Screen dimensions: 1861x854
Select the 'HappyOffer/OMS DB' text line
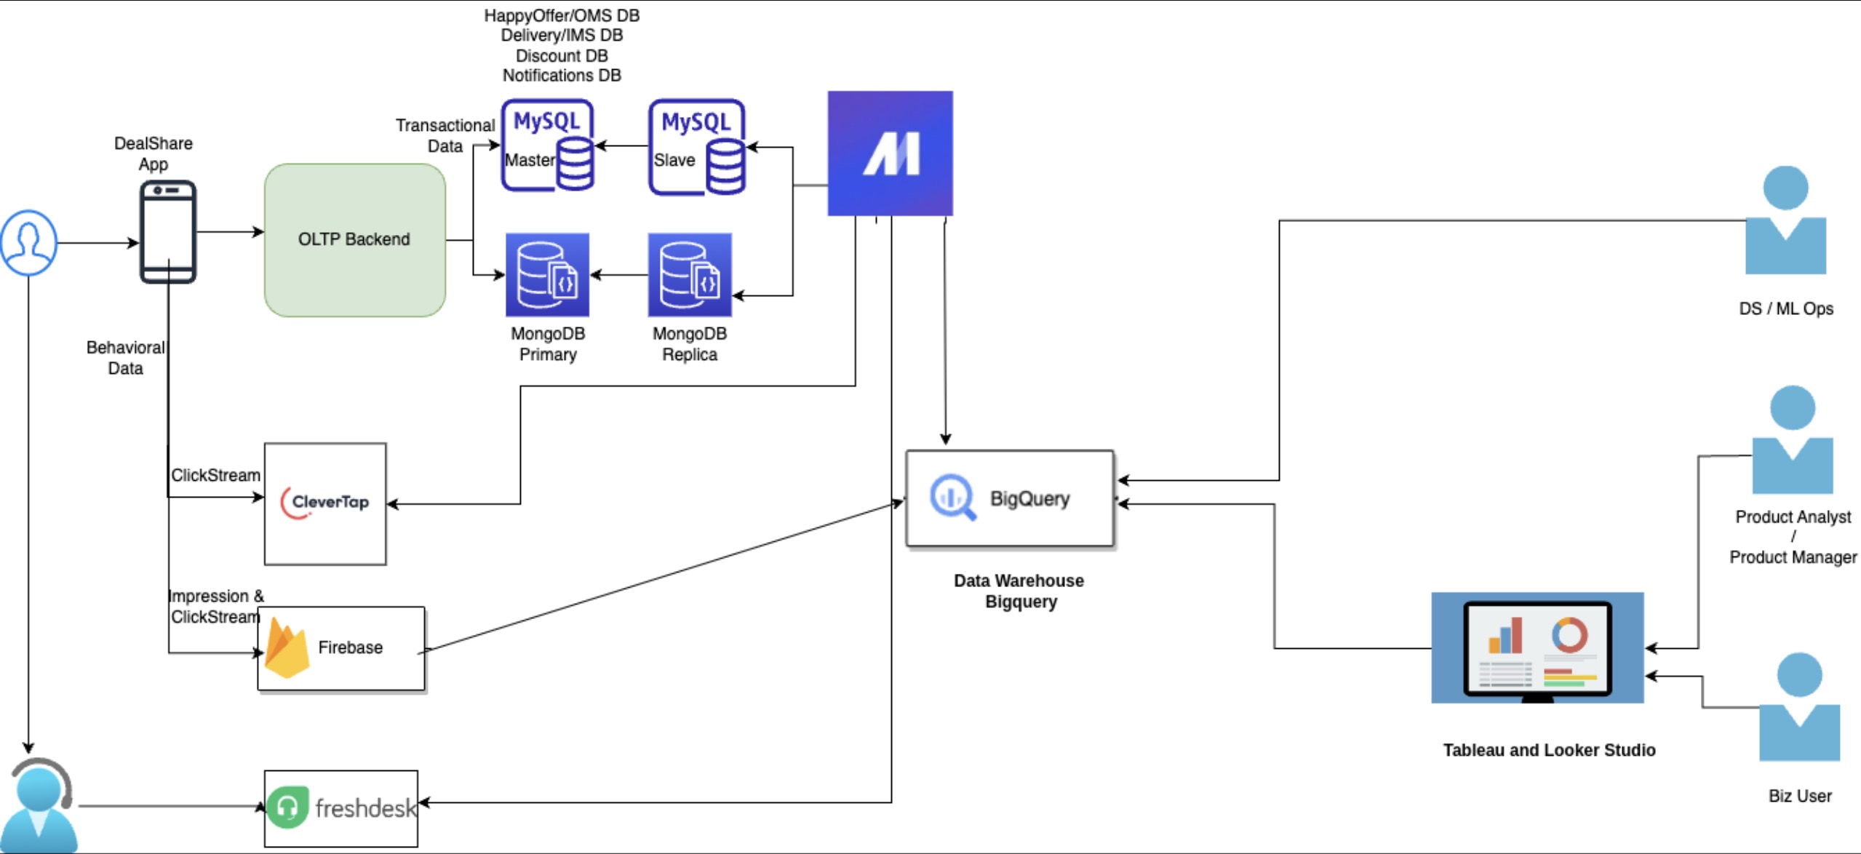pyautogui.click(x=562, y=15)
